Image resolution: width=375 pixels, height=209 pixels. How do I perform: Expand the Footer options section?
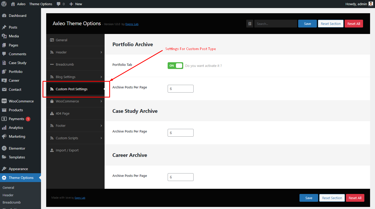[x=76, y=126]
